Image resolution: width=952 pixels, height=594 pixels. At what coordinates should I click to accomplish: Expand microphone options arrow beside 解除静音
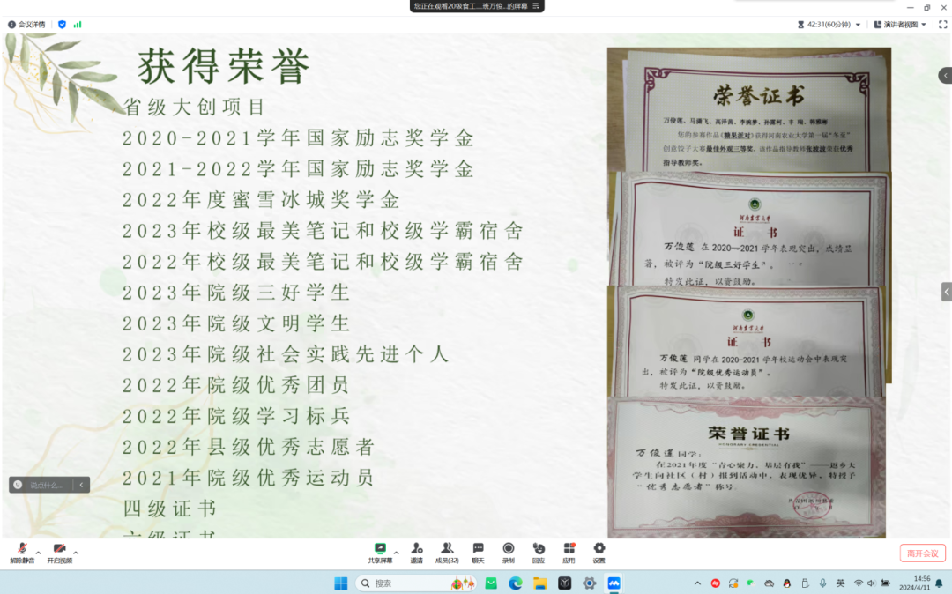38,553
